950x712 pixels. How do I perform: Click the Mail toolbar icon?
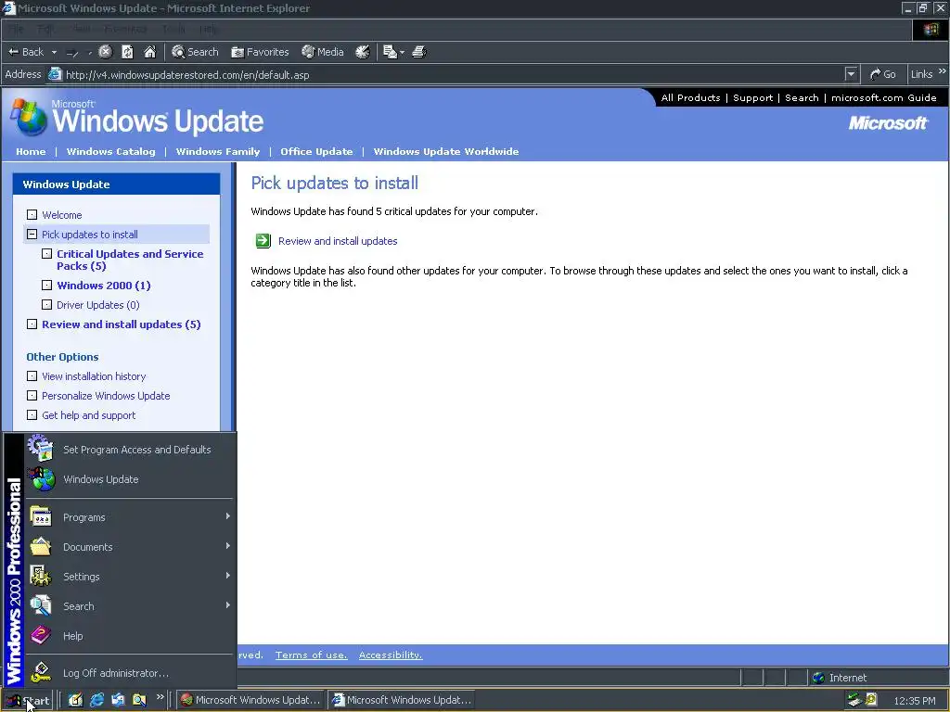(390, 52)
